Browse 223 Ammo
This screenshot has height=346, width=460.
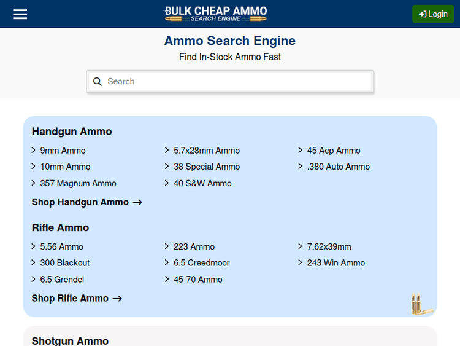click(194, 246)
